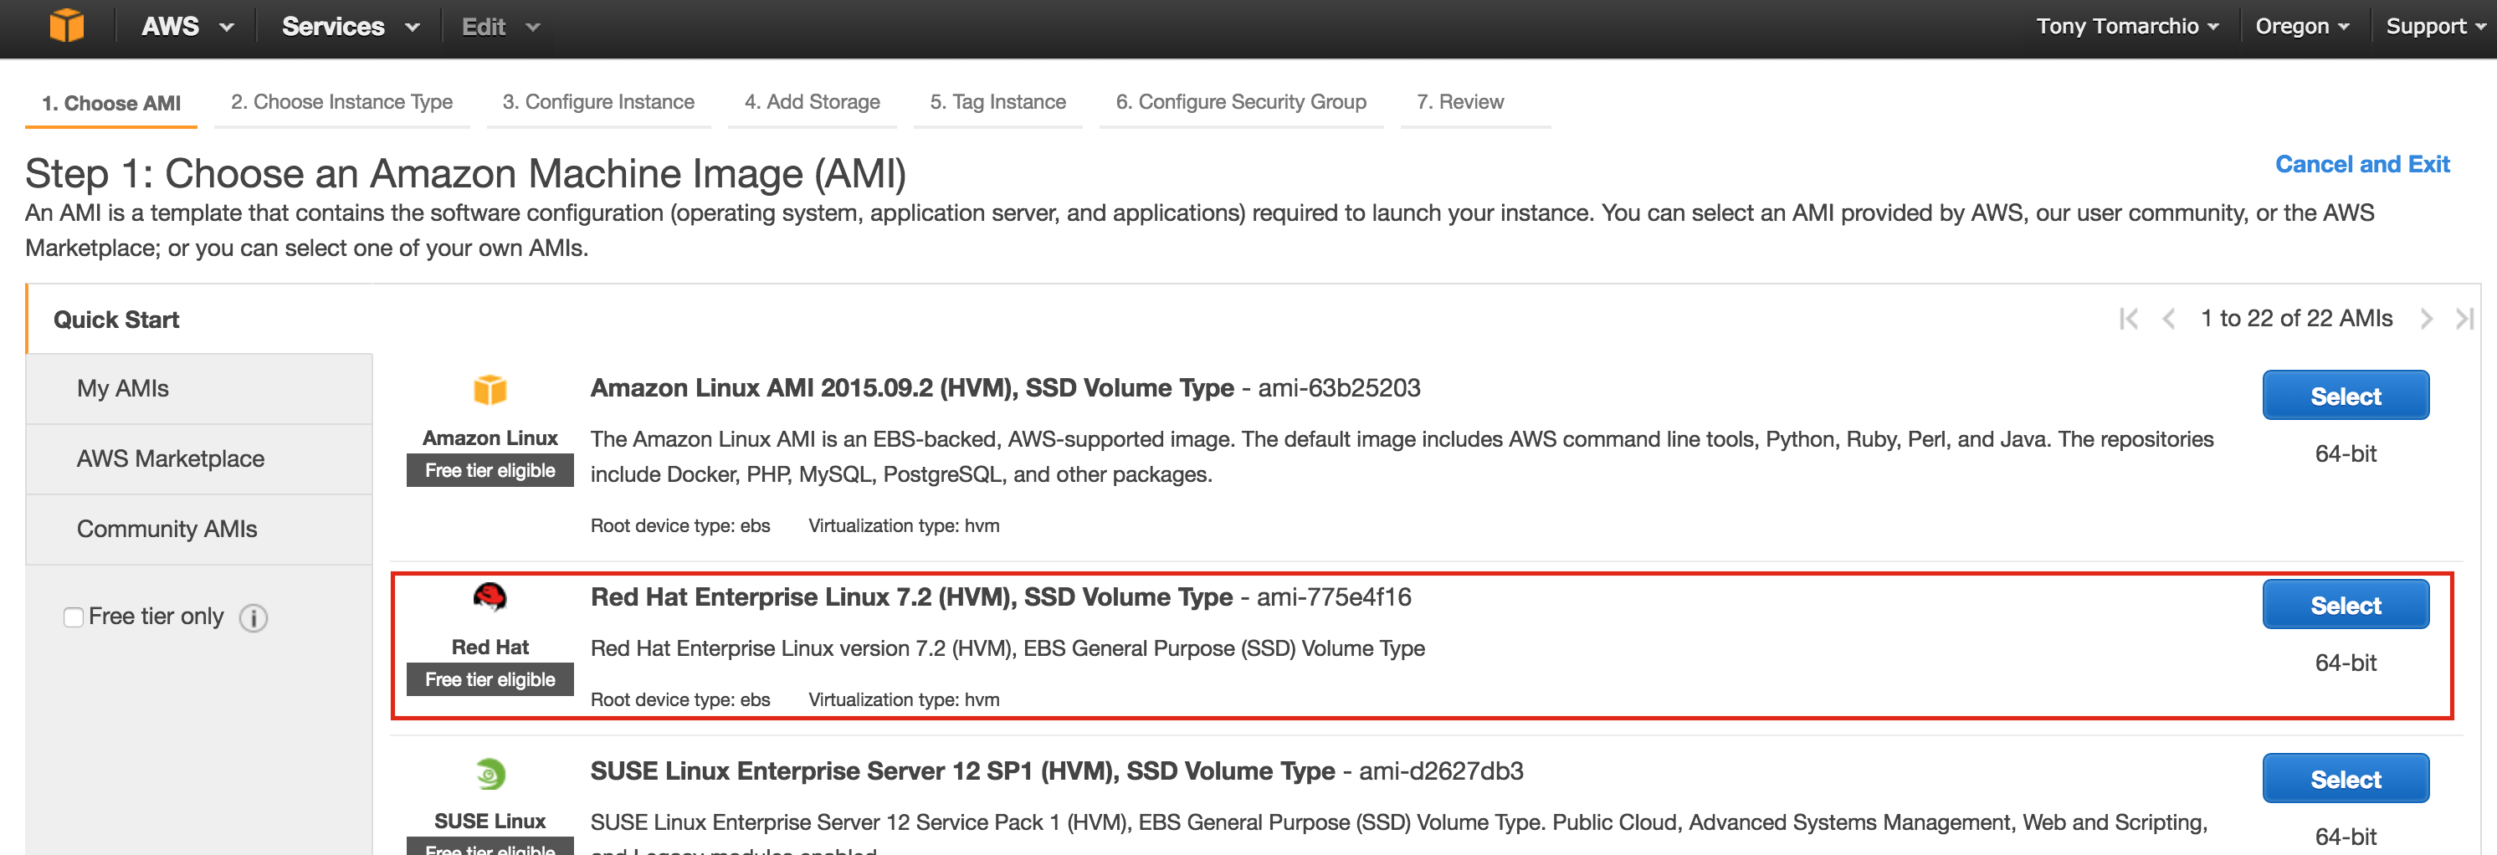The height and width of the screenshot is (855, 2497).
Task: Click Free tier eligible badge under Red Hat
Action: click(490, 679)
